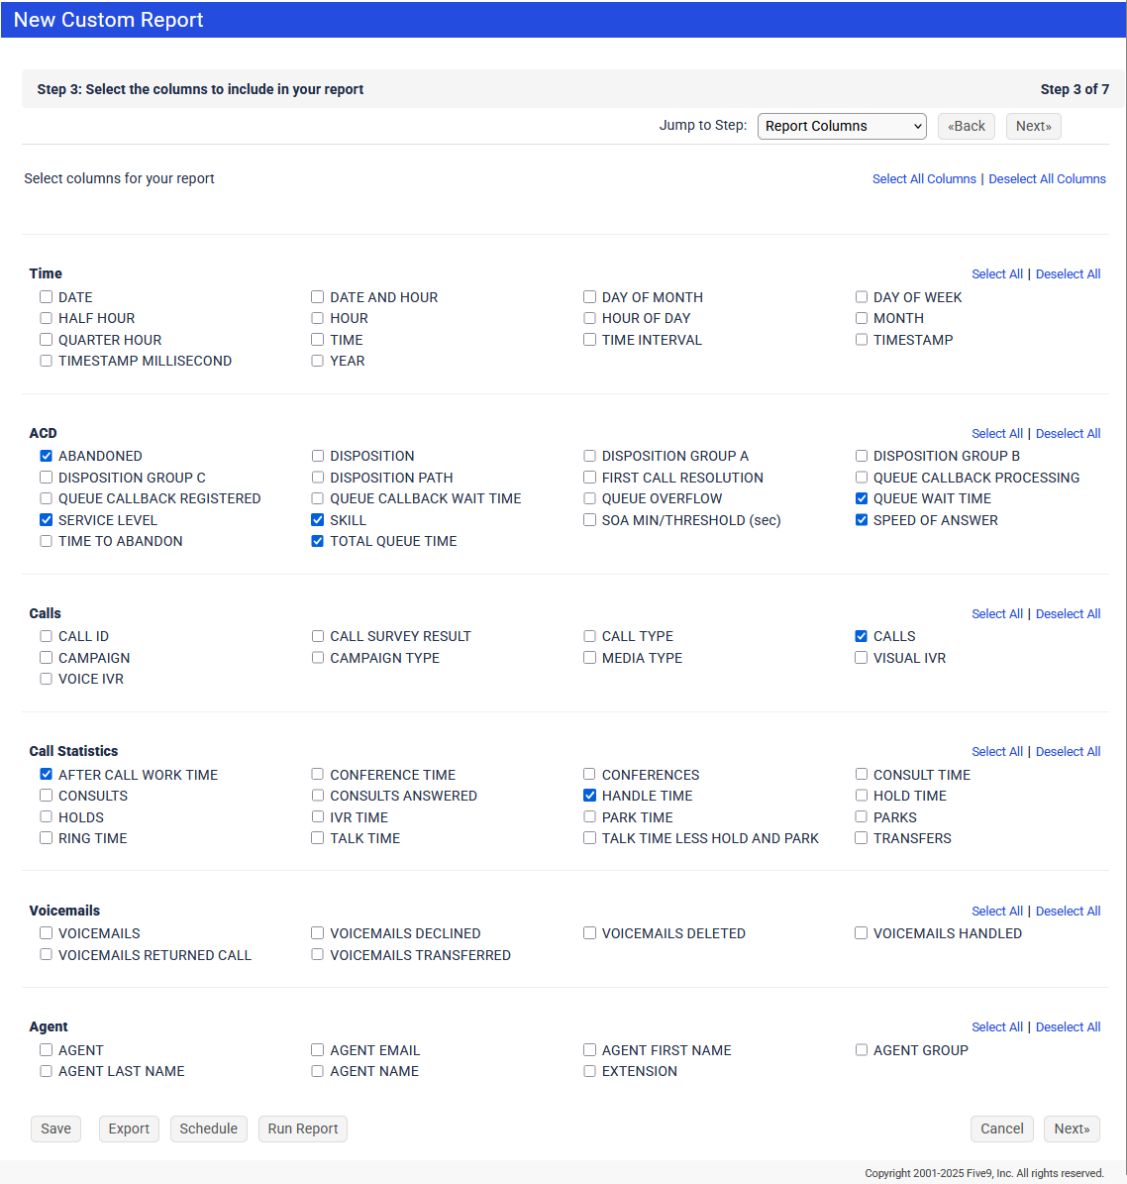Click the Save button
1127x1184 pixels.
coord(55,1129)
